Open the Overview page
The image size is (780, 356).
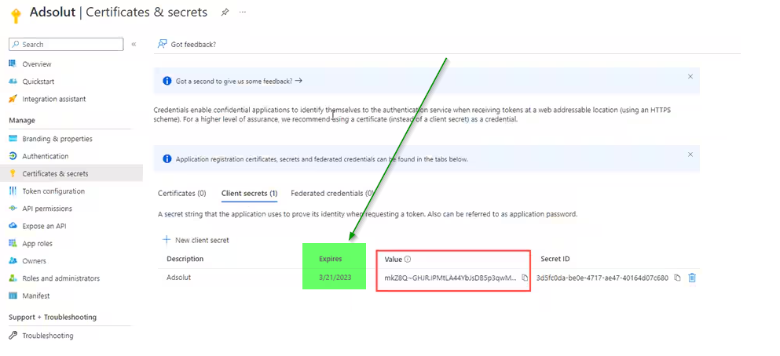click(x=36, y=64)
